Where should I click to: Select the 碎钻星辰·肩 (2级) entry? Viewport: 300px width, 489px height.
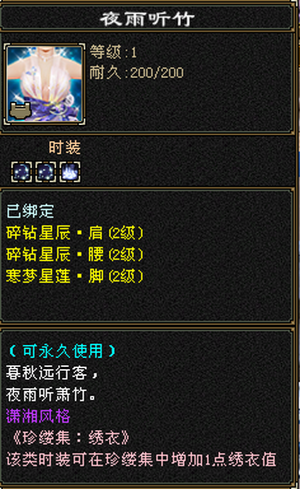coord(74,233)
